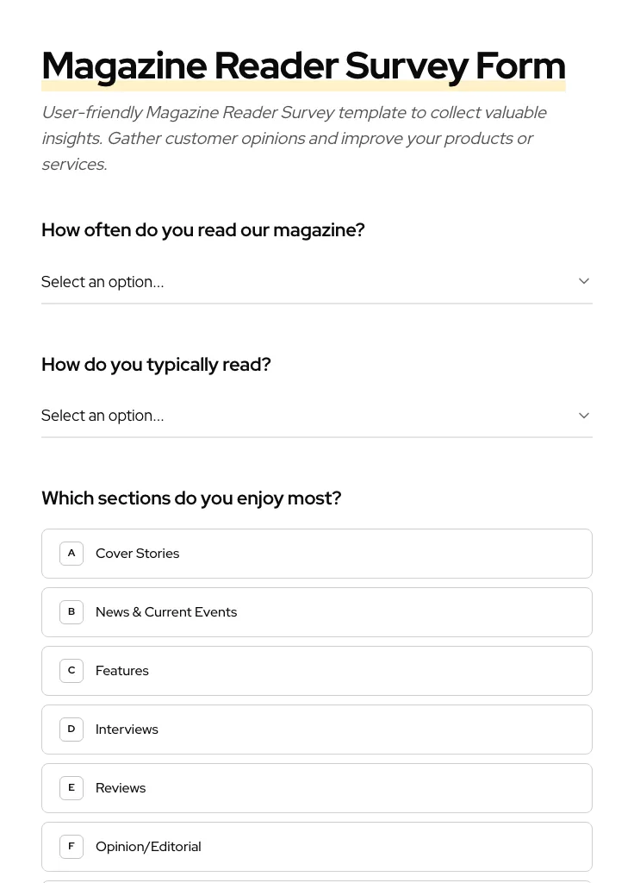Select the Opinion/Editorial option card

[x=317, y=846]
